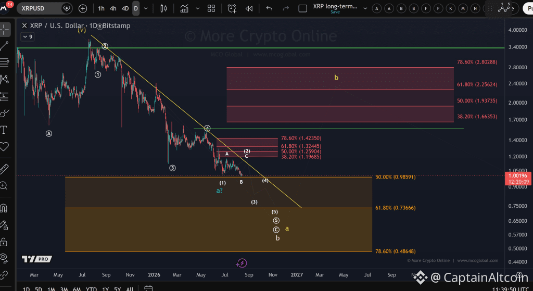Click the 11:39:50 UTC clock
533x291 pixels.
pyautogui.click(x=510, y=289)
